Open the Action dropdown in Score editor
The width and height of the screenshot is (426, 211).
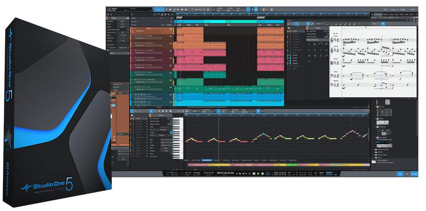coord(319,24)
